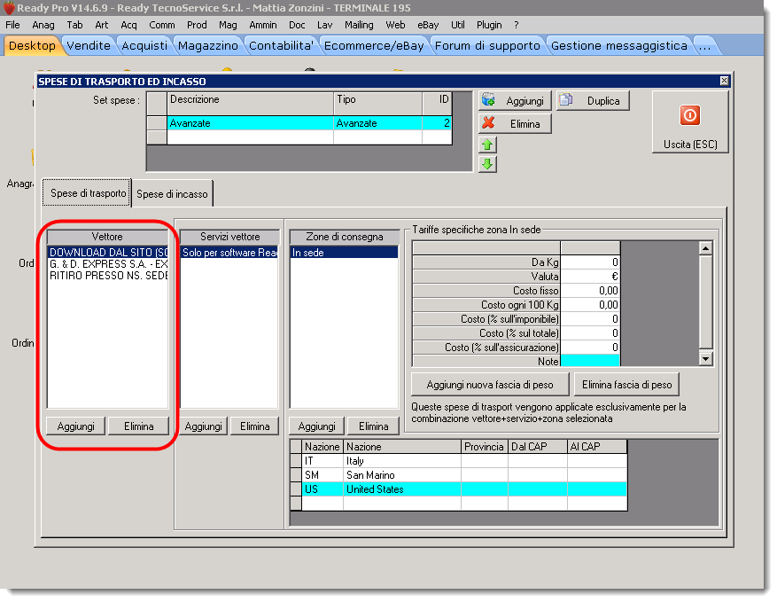Switch to Forum di supporto tab

pyautogui.click(x=487, y=45)
